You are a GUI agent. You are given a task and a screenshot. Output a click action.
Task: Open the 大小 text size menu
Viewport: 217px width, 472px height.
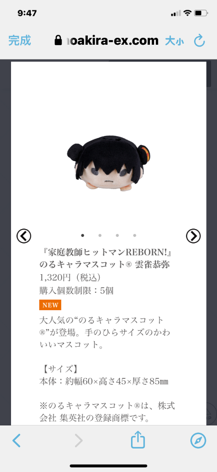coord(174,41)
